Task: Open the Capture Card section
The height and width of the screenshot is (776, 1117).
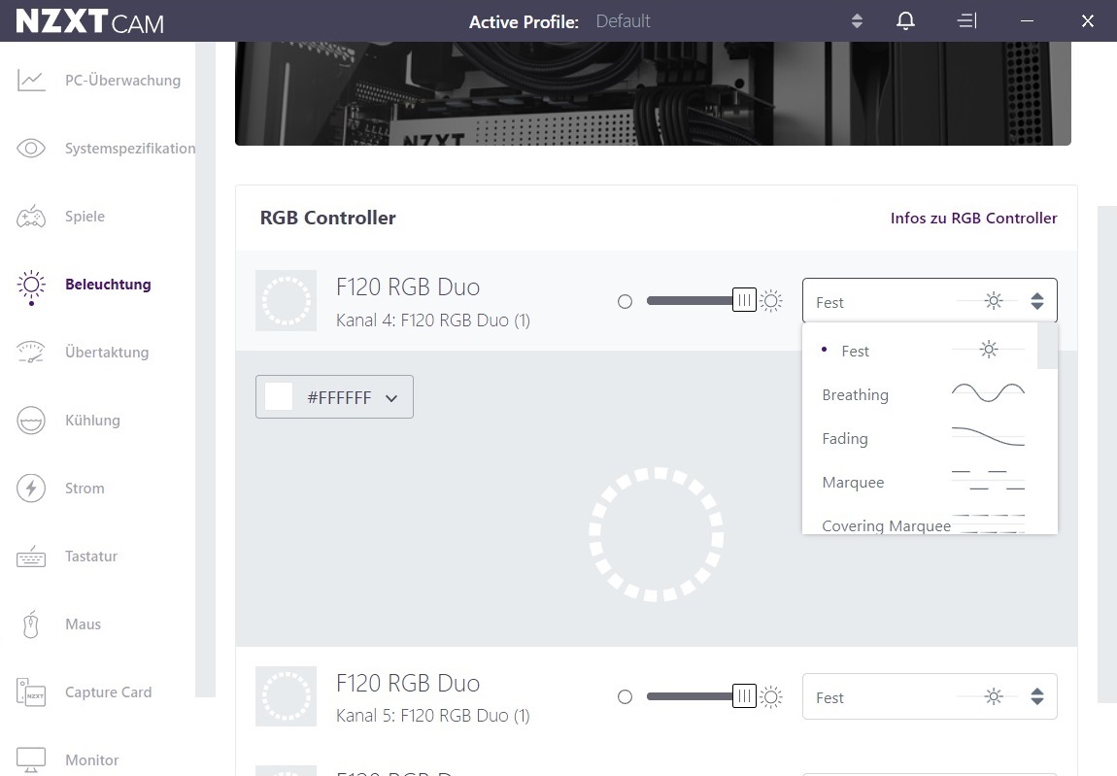Action: [x=108, y=692]
